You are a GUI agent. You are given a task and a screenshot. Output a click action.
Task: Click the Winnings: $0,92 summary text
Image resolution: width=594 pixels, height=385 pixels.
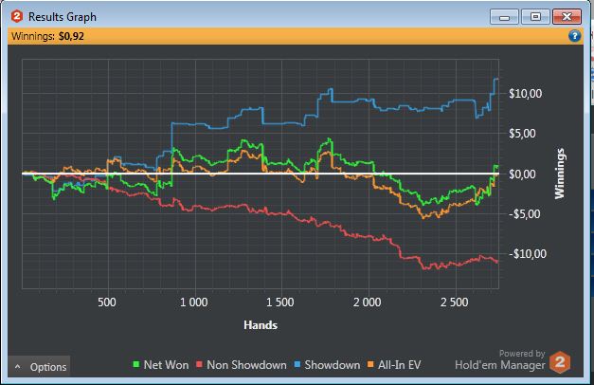(x=47, y=36)
